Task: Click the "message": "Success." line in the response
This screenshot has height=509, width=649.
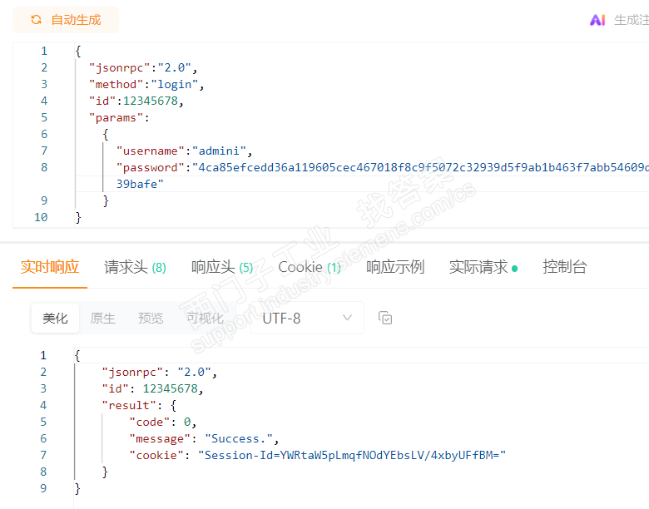Action: (204, 438)
